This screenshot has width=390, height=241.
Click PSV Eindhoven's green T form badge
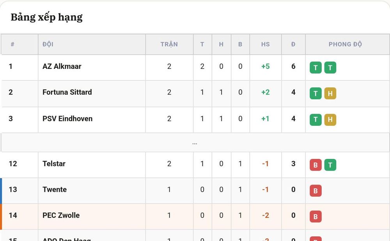tap(316, 120)
